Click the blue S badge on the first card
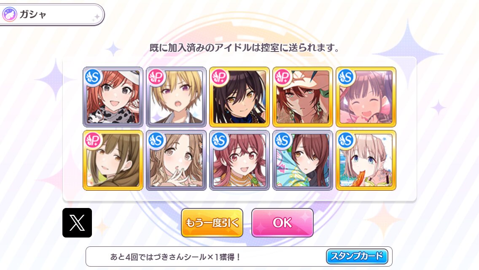The width and height of the screenshot is (479, 270). coord(93,77)
